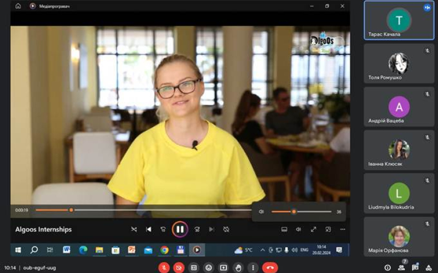The width and height of the screenshot is (438, 273).
Task: Click the meeting code oub-eguf-uug
Action: [39, 268]
